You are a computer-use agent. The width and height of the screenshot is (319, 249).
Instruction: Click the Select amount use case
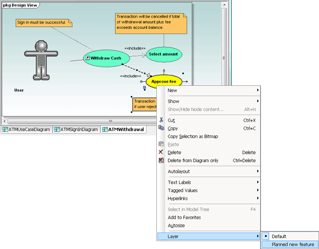point(164,54)
